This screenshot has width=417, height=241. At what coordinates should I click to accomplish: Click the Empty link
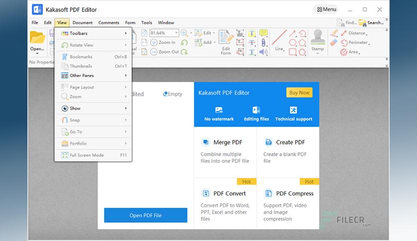173,94
